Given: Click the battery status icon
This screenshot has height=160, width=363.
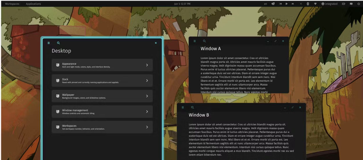Looking at the screenshot, I should coord(344,4).
